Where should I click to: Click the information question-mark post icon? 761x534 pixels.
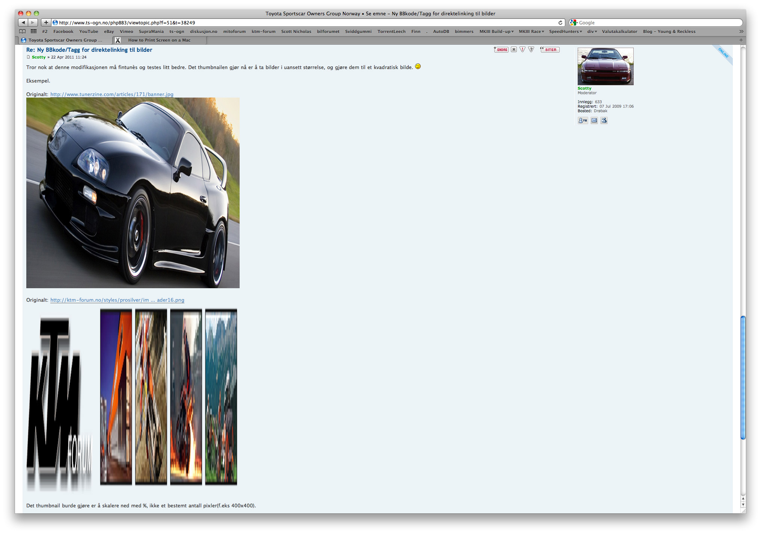point(531,49)
